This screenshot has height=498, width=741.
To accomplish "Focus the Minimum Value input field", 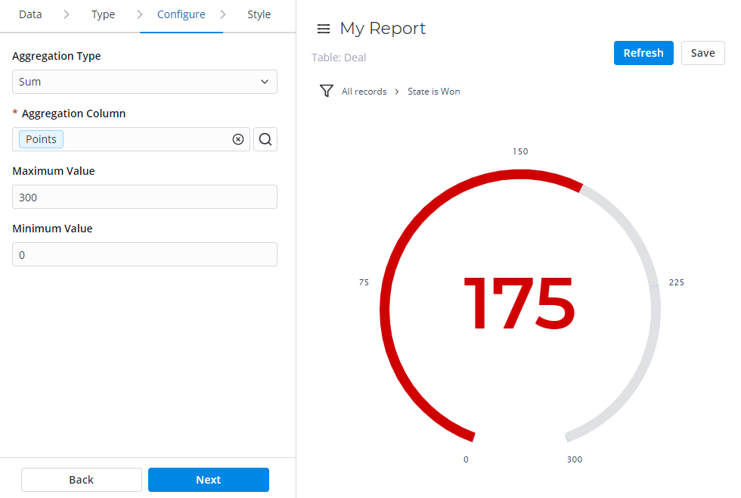I will pos(144,254).
